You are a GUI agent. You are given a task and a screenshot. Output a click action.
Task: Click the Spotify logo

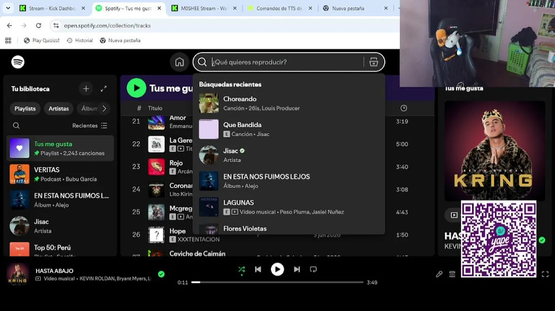pyautogui.click(x=18, y=62)
